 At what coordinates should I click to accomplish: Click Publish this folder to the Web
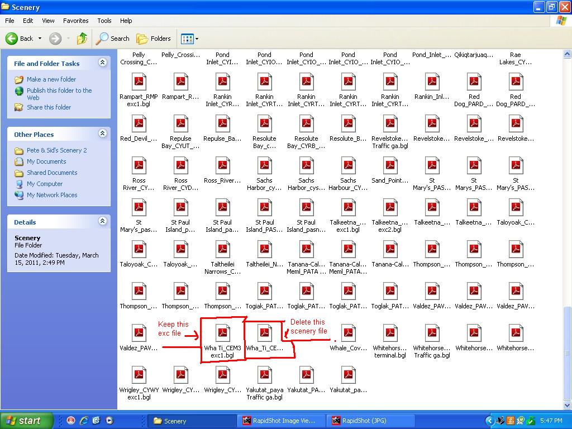[x=59, y=94]
